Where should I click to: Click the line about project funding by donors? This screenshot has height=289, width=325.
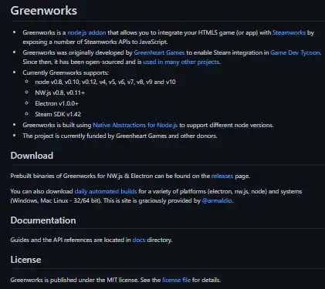point(120,136)
